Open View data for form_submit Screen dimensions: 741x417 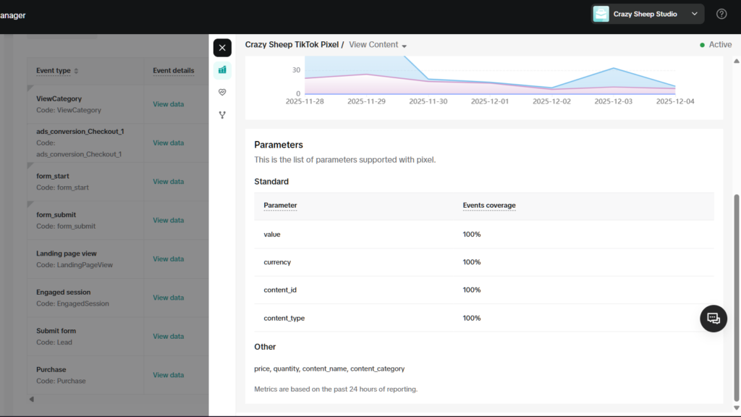(x=168, y=220)
